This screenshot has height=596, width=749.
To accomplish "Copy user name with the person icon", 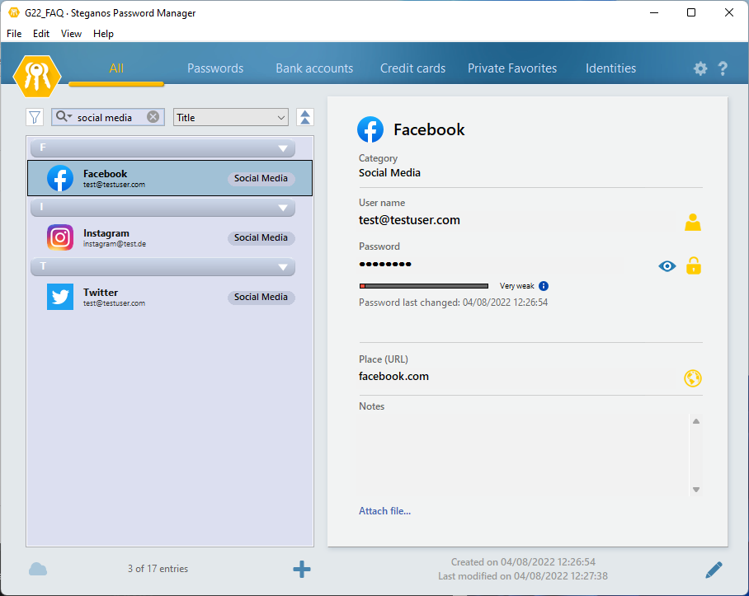I will (693, 222).
